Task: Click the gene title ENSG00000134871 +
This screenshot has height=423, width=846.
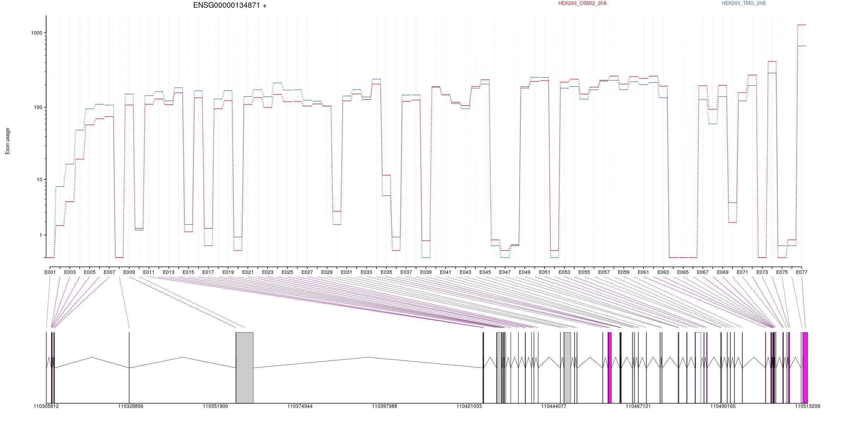Action: [x=230, y=5]
